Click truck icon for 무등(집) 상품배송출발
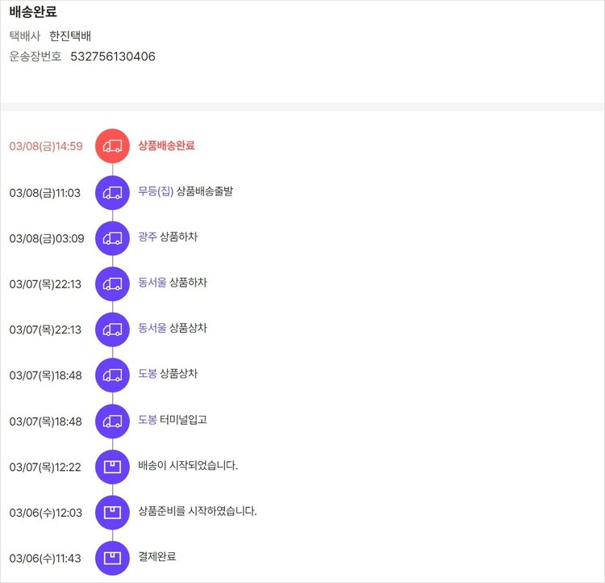 (x=112, y=192)
